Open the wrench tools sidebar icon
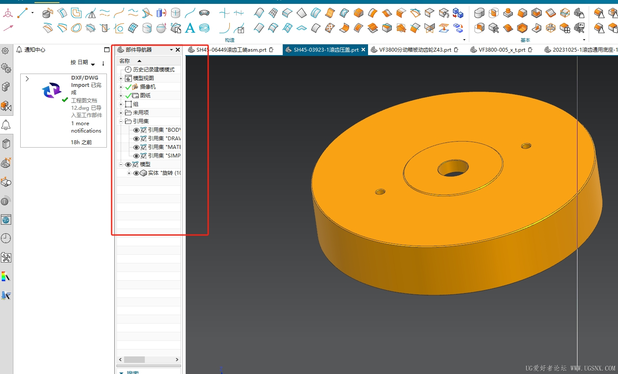The width and height of the screenshot is (618, 374). [6, 257]
